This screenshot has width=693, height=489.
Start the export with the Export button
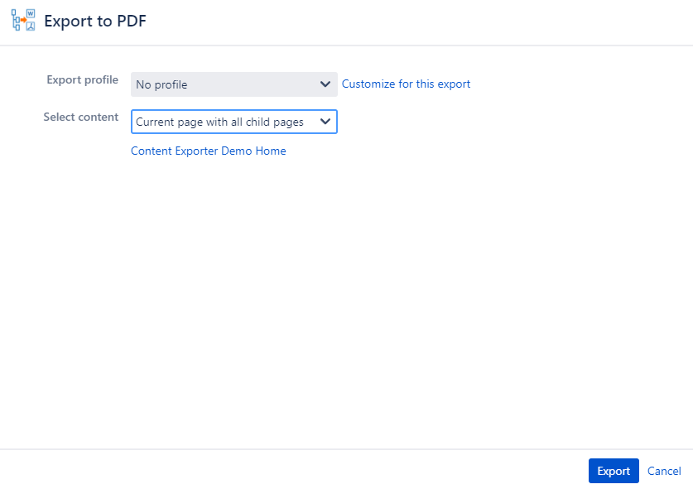pos(614,471)
